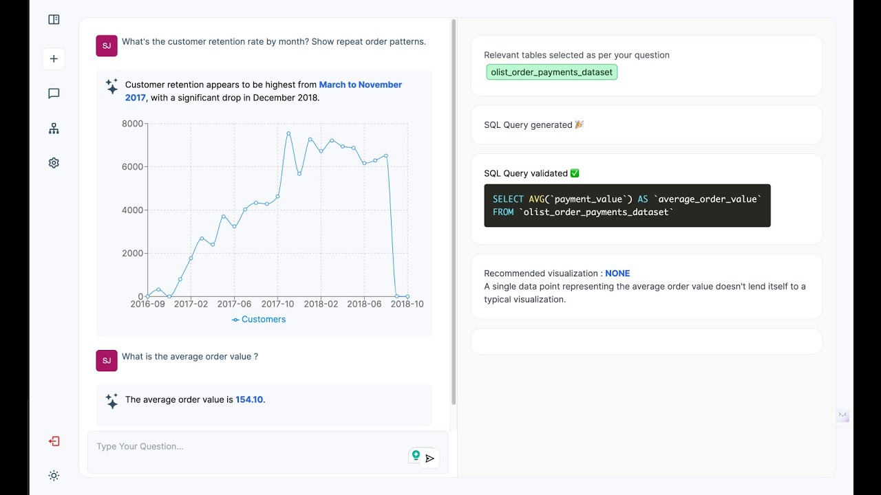Click the small widget icon at right edge
881x495 pixels.
point(843,416)
